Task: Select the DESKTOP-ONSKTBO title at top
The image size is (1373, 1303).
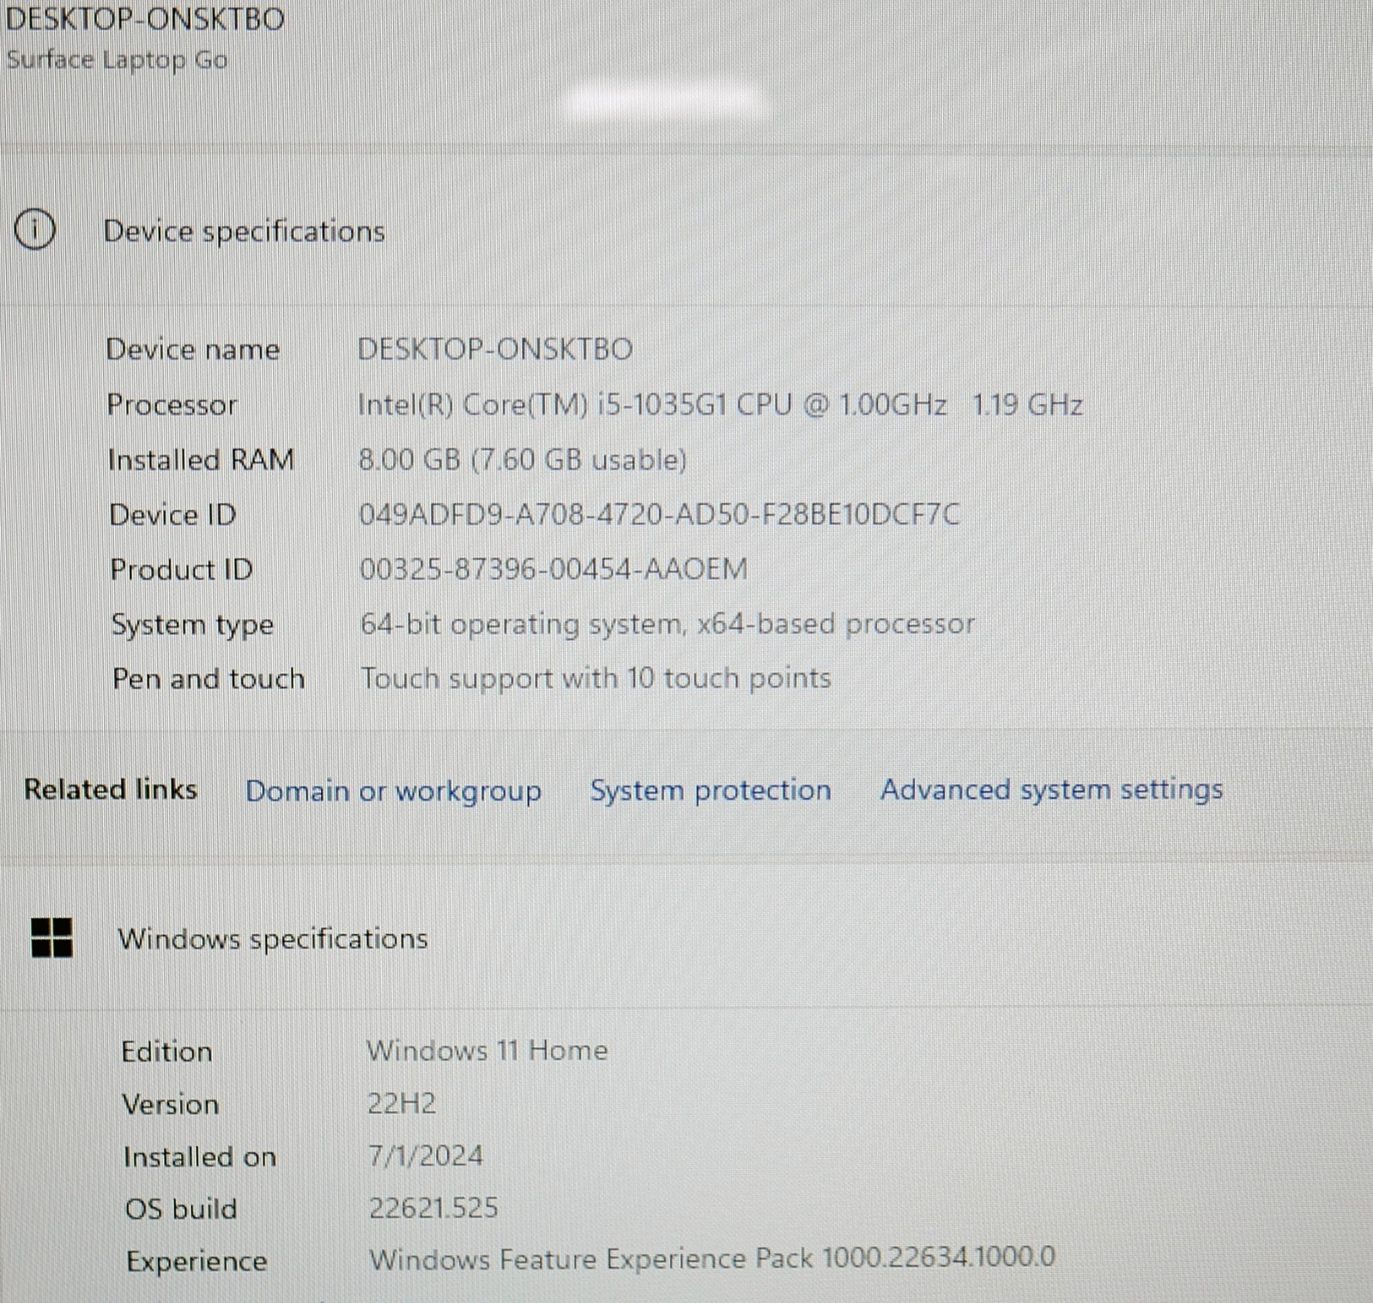Action: point(145,19)
